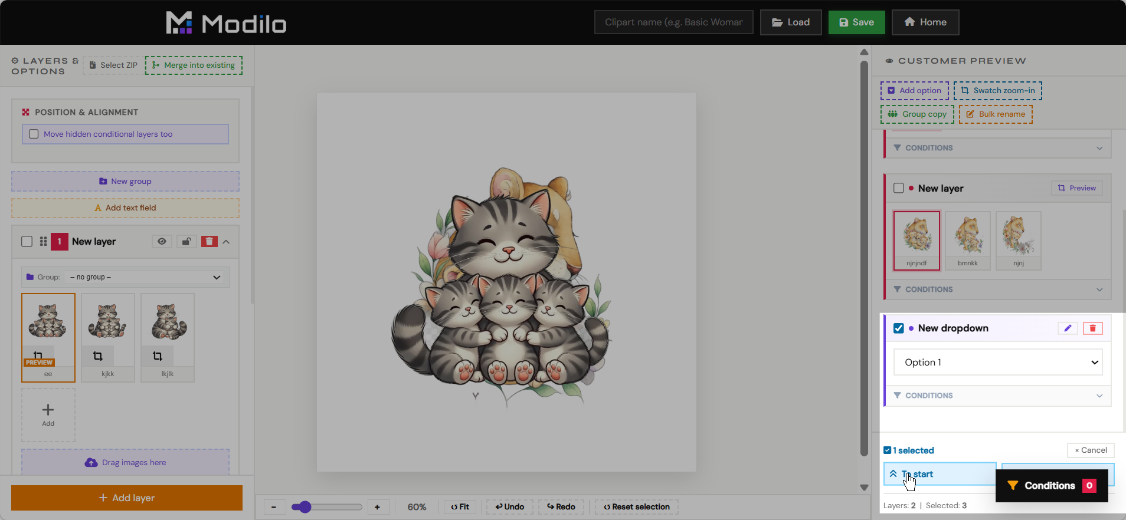Click zoom out minus button
1126x520 pixels.
[x=274, y=507]
